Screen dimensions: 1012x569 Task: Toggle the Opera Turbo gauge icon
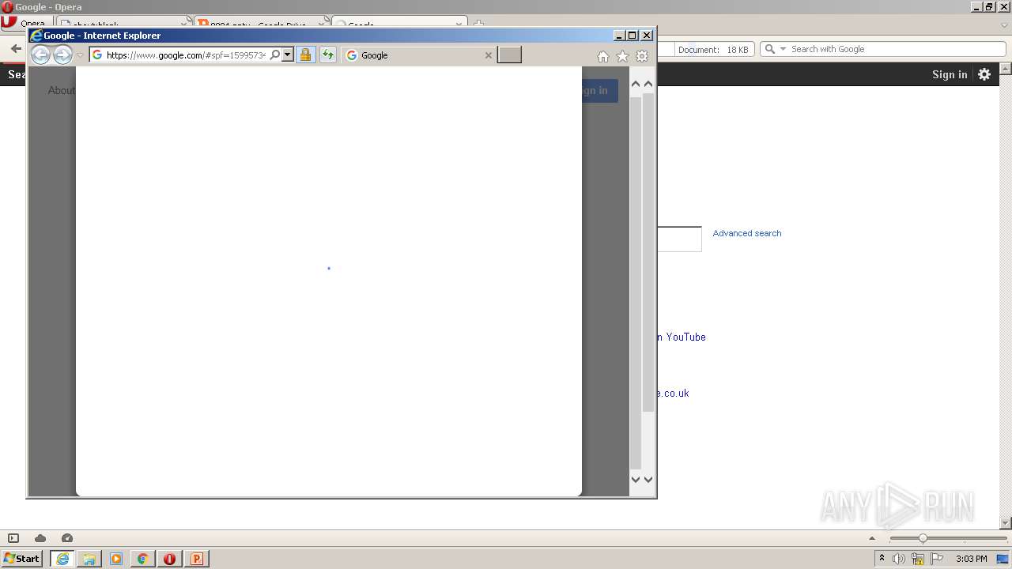(x=67, y=538)
